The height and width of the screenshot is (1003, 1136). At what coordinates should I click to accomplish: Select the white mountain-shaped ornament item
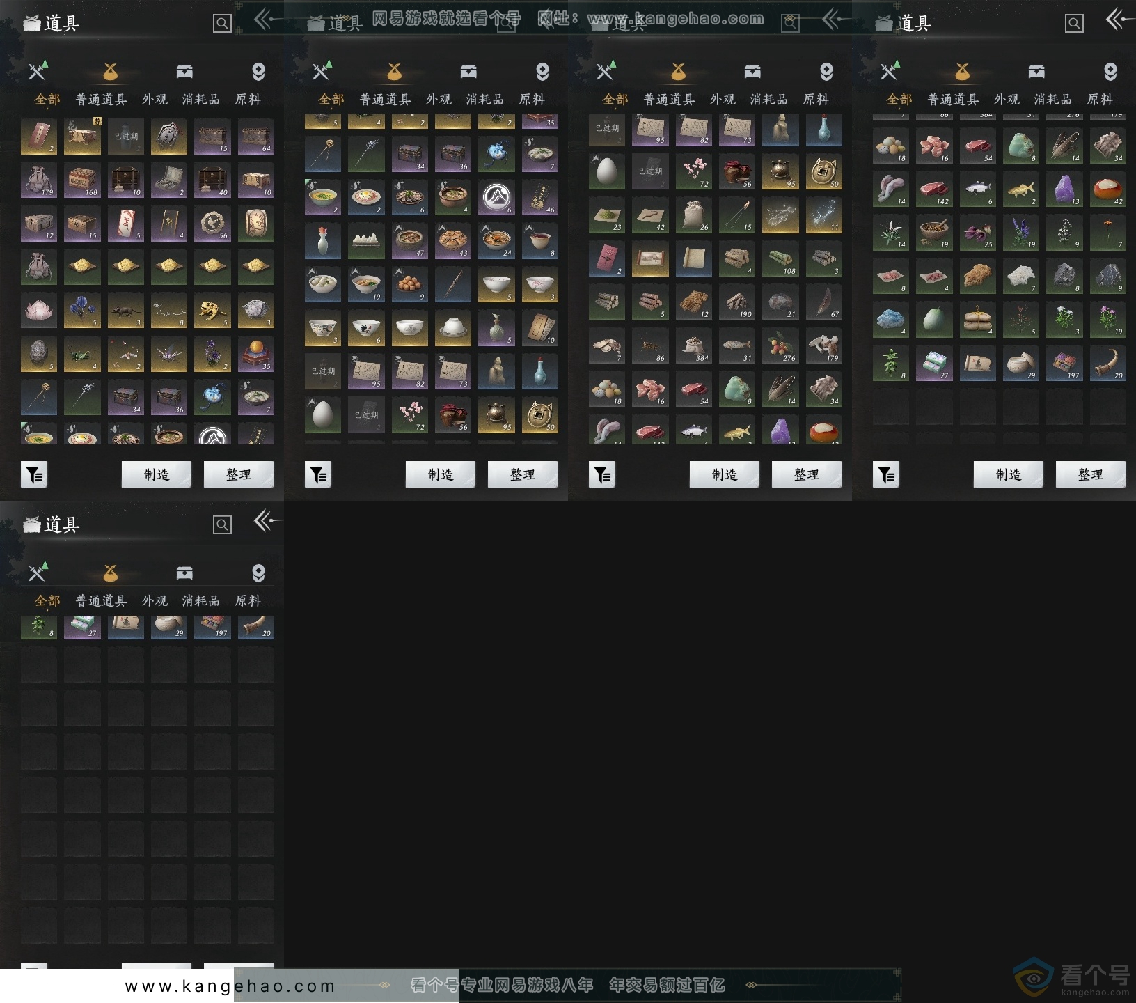click(366, 241)
